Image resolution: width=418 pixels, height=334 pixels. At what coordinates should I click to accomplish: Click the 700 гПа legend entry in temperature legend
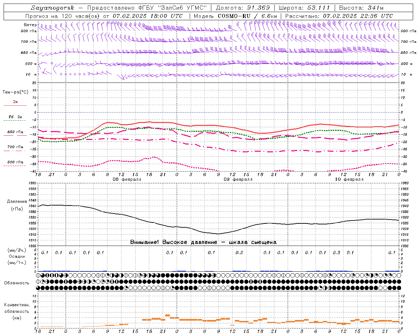15,148
